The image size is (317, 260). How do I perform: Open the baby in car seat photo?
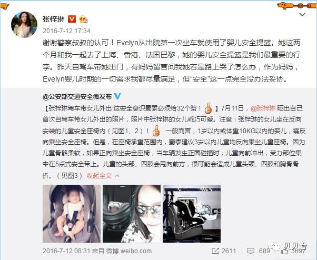click(72, 214)
